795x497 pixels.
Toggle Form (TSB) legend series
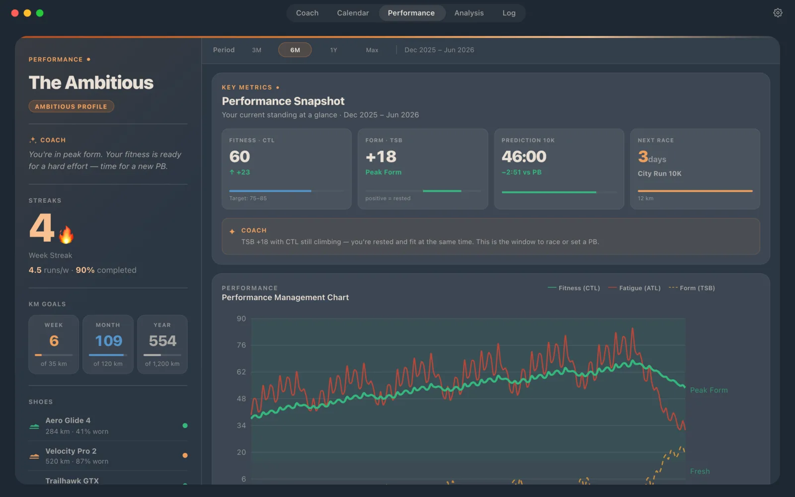(x=692, y=288)
